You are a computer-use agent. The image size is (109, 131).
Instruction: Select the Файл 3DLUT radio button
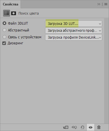pos(4,23)
